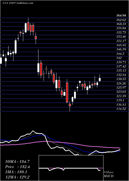Viewport: 129px width, 181px height.
Task: Click the 151.17 price label
Action: point(121,41)
